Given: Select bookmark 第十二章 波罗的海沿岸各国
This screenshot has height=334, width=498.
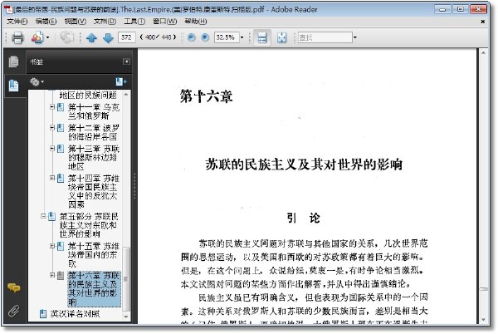Looking at the screenshot, I should tap(94, 132).
